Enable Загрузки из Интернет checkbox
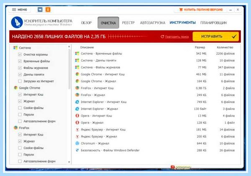Image resolution: width=251 pixels, height=176 pixels. (x=20, y=81)
